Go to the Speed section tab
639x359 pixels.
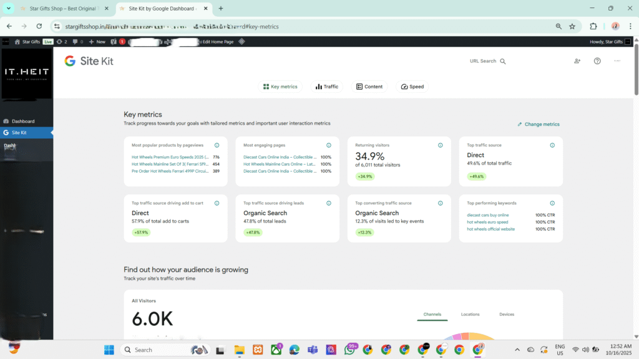412,87
